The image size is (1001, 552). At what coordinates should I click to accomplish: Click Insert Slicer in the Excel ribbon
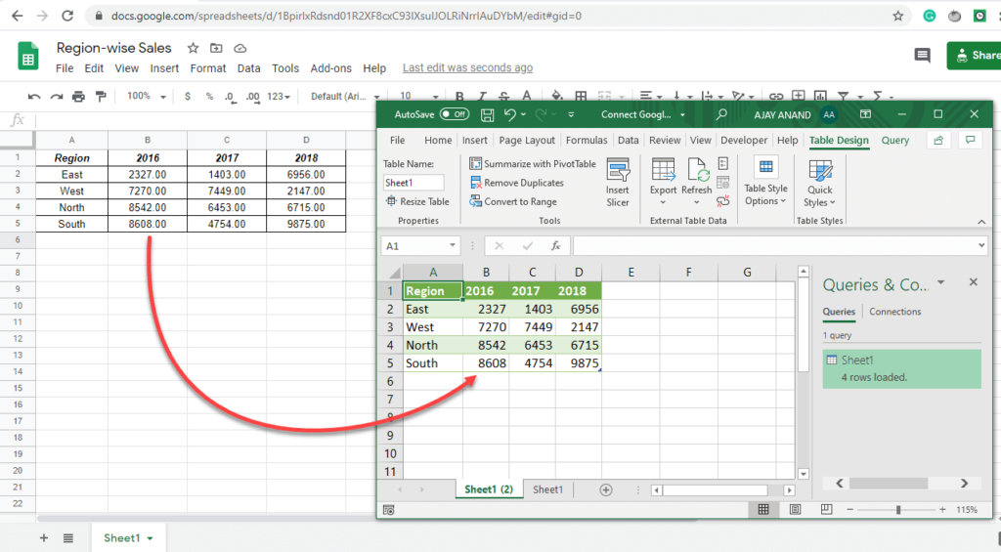tap(618, 183)
